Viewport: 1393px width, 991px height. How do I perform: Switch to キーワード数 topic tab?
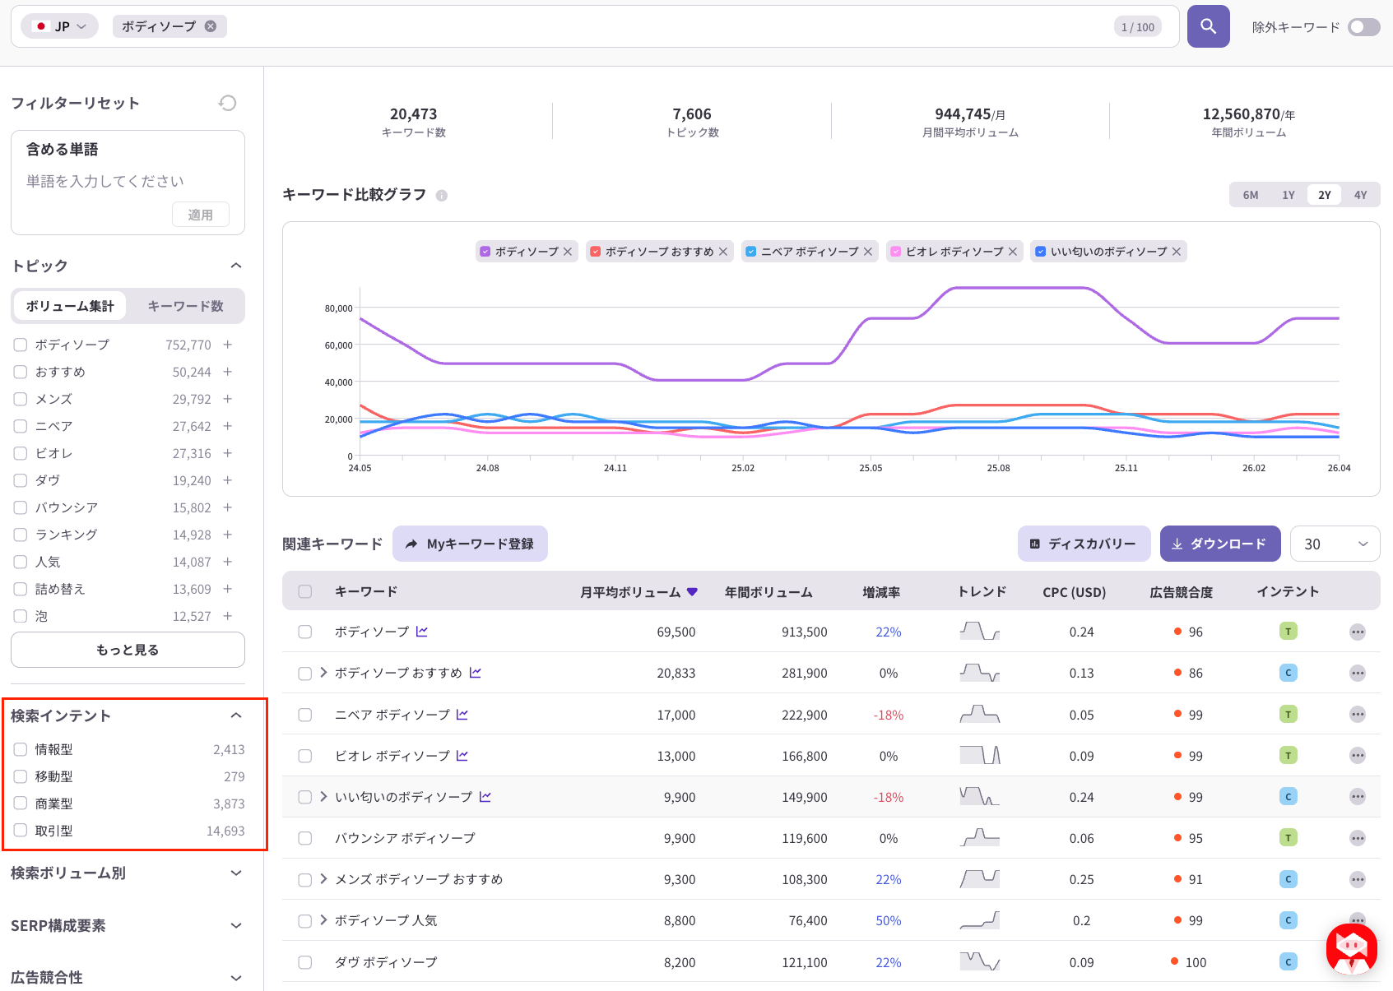tap(186, 306)
